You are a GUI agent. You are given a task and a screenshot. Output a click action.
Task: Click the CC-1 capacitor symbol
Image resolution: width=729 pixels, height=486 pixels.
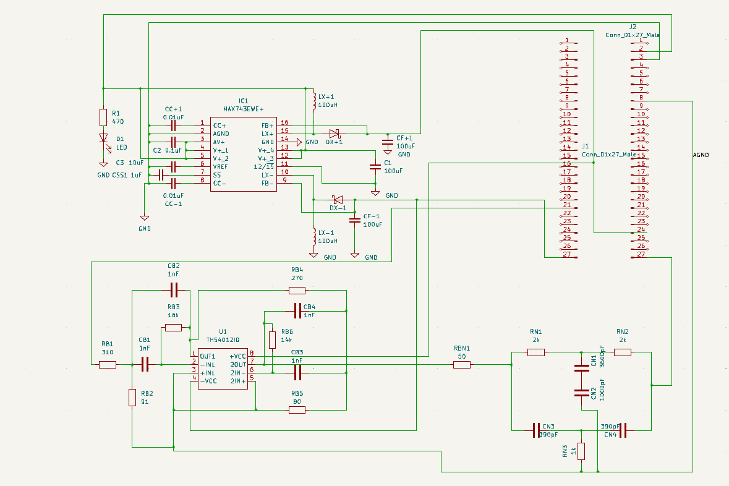coord(173,183)
